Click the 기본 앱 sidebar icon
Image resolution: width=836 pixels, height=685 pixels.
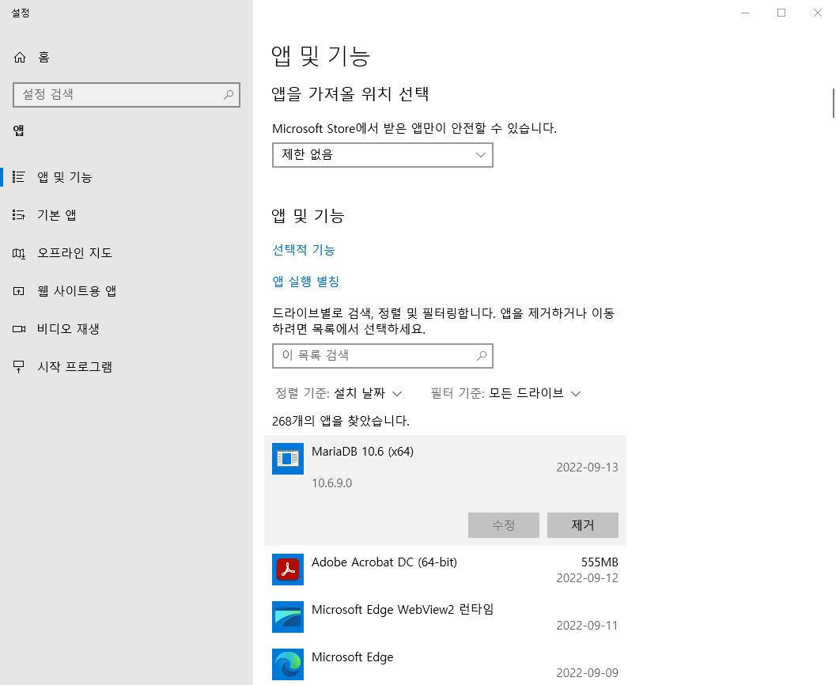pos(19,215)
